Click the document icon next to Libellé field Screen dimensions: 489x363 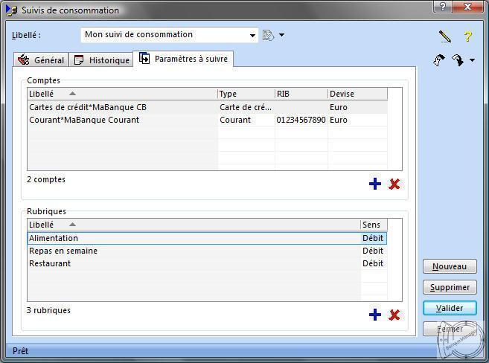click(268, 35)
